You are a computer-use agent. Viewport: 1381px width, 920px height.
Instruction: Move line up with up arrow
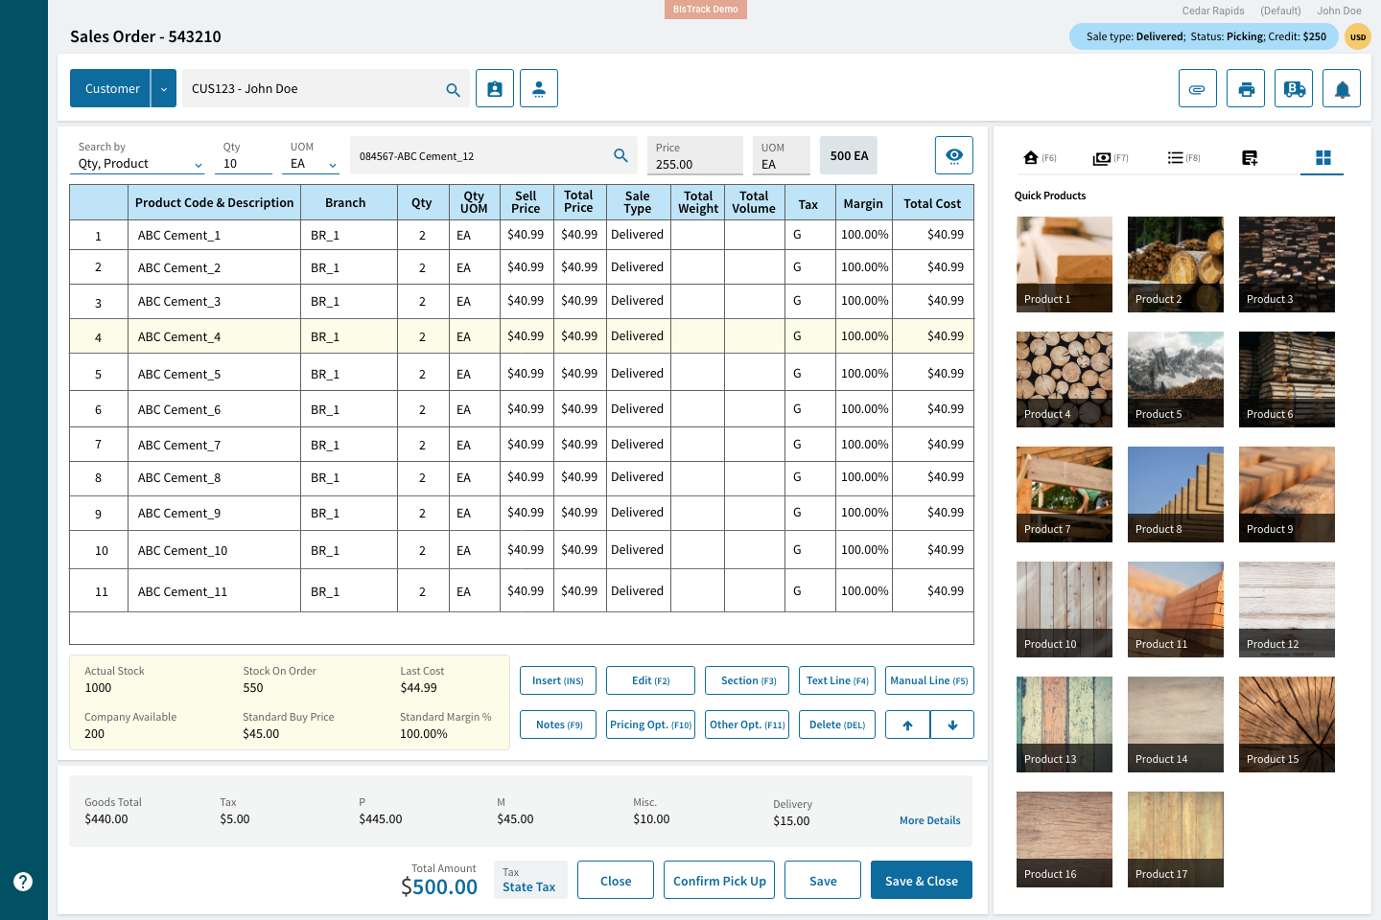(907, 724)
